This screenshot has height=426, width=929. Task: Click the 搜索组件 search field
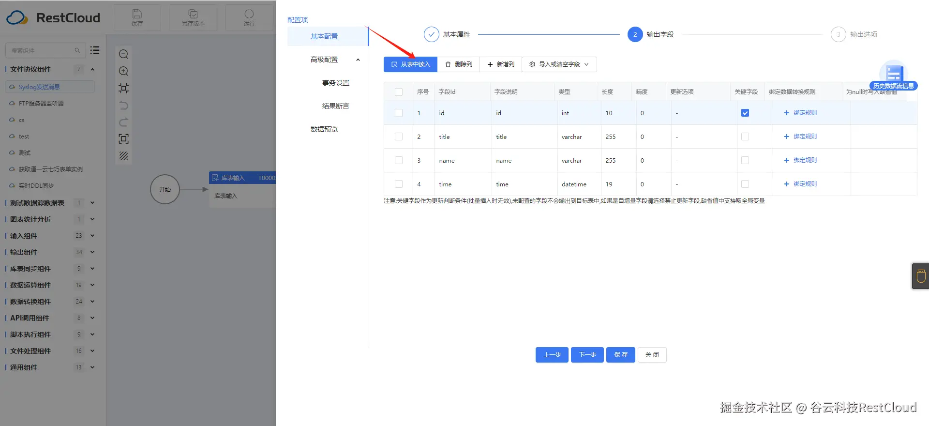[x=45, y=50]
